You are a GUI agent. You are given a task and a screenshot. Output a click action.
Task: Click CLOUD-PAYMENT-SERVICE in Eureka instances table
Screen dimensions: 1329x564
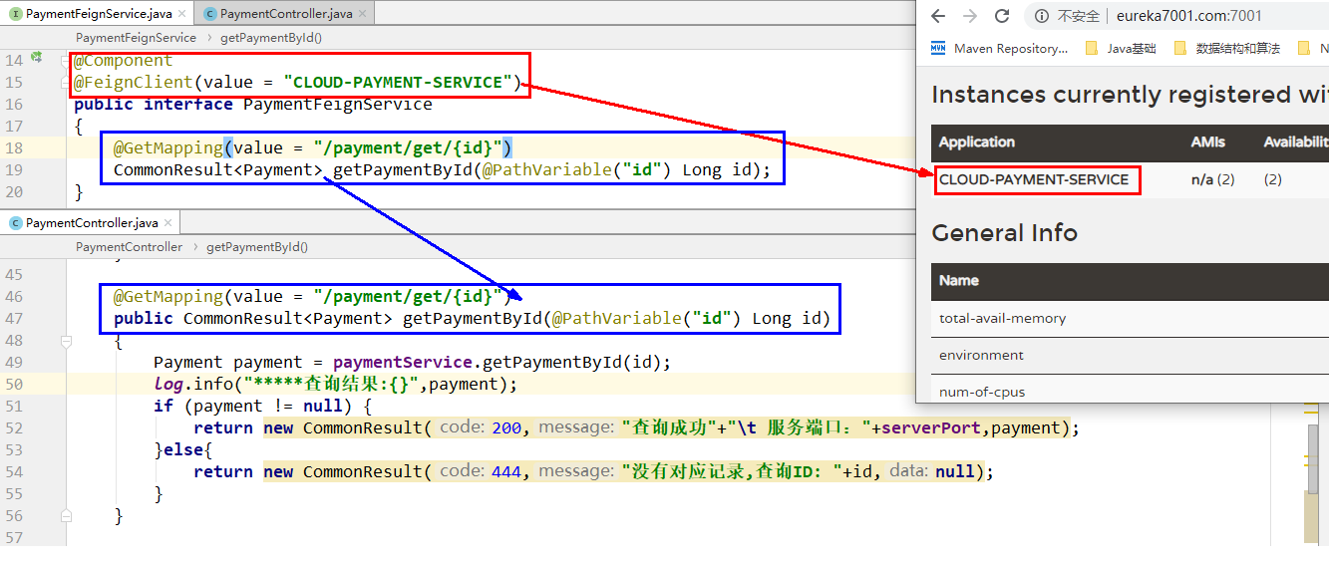(x=1034, y=180)
